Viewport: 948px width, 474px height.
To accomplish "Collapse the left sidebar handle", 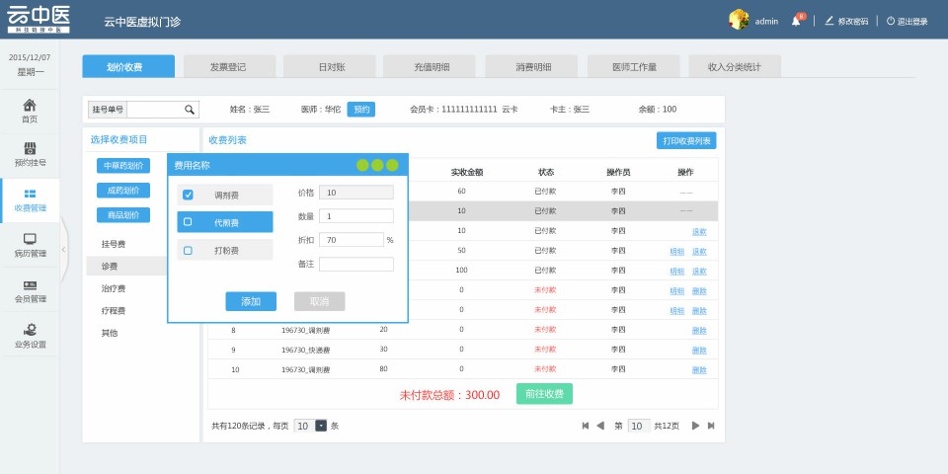I will pos(63,249).
